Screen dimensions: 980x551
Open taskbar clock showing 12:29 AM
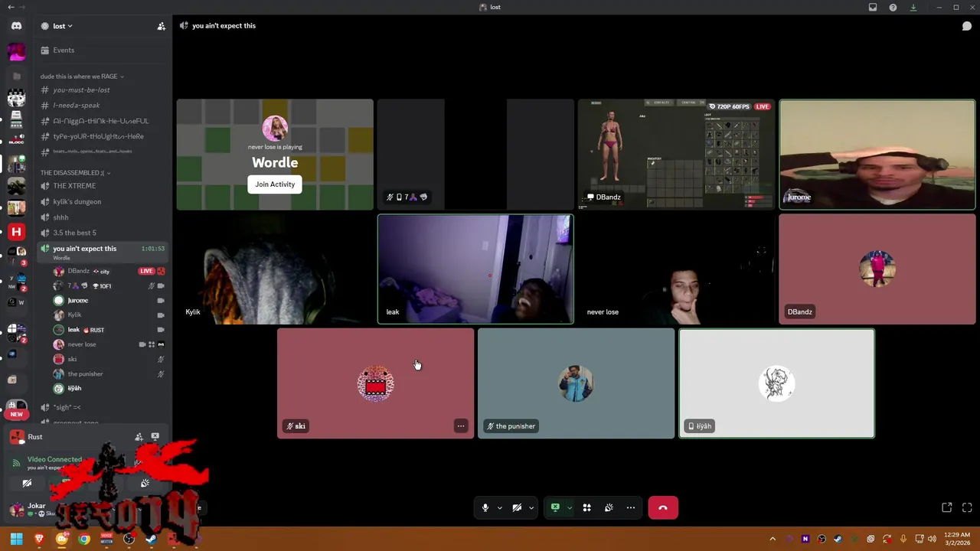coord(957,539)
